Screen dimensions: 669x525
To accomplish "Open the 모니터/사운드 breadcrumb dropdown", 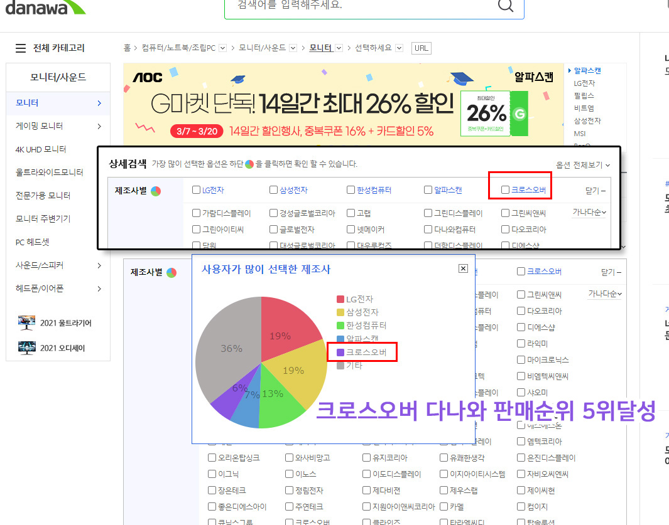I will (293, 48).
